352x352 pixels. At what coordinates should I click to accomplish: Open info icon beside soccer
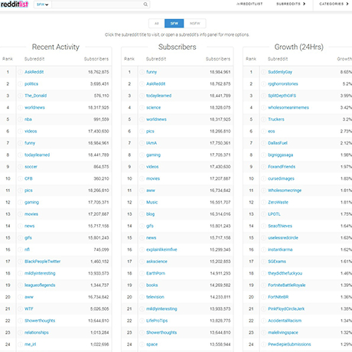coord(20,167)
